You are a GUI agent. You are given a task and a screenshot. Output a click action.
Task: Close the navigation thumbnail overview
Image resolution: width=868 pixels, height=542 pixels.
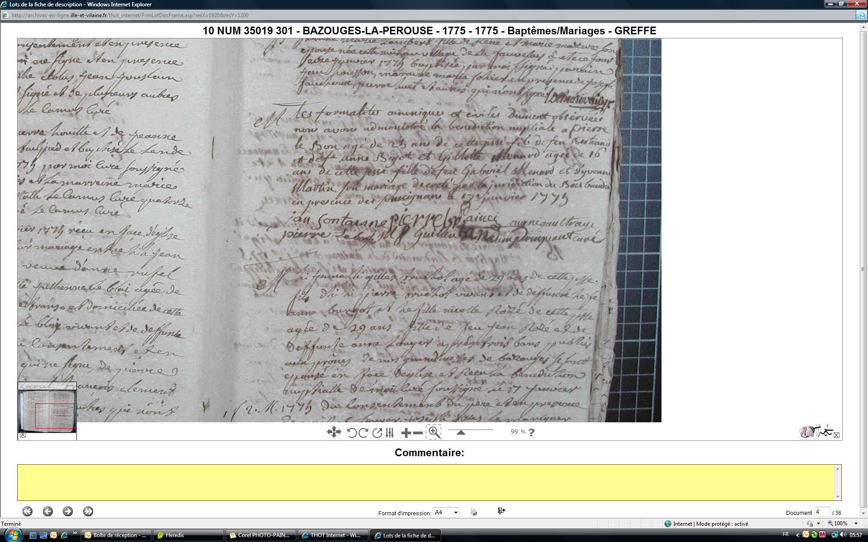coord(23,435)
